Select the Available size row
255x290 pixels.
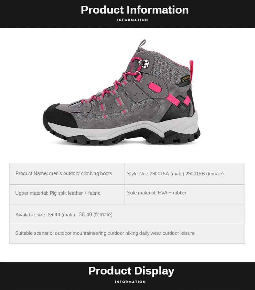click(x=127, y=214)
